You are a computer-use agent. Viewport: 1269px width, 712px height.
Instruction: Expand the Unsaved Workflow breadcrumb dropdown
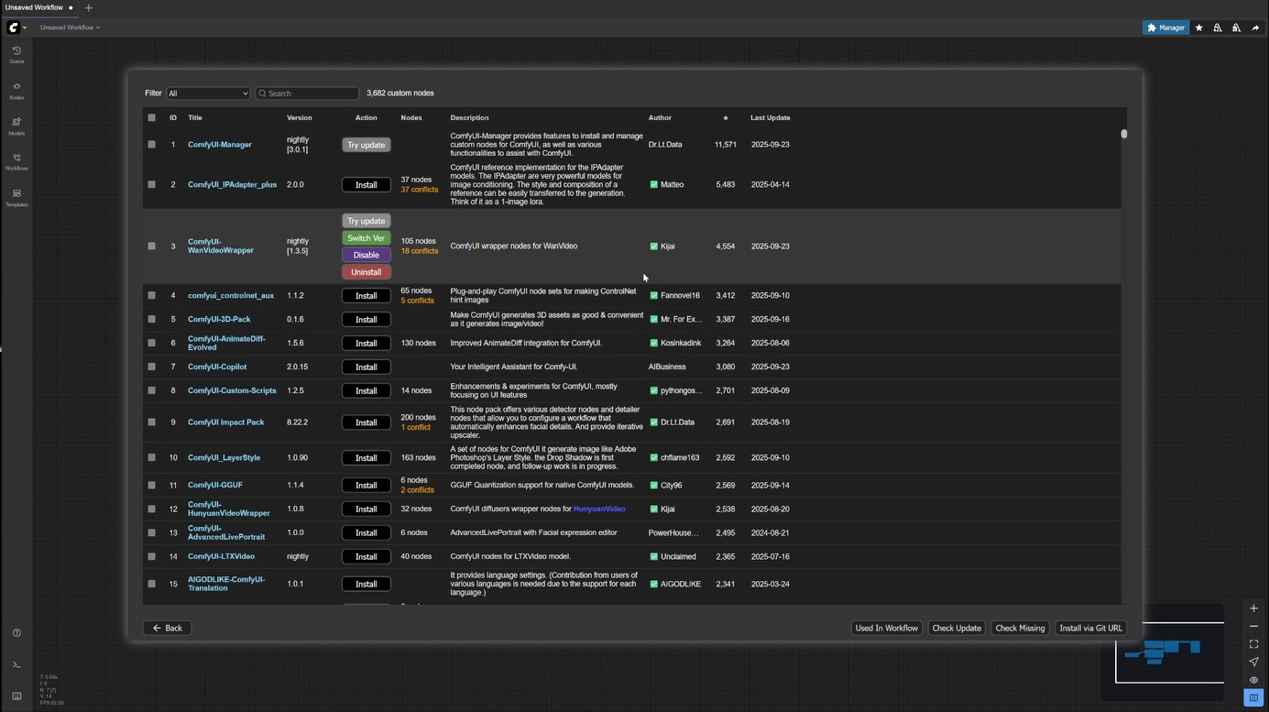click(x=70, y=27)
